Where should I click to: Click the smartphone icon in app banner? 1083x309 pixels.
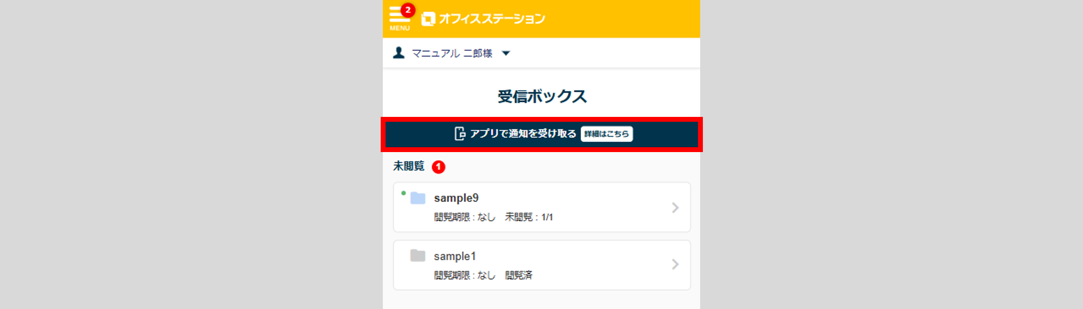pos(460,134)
